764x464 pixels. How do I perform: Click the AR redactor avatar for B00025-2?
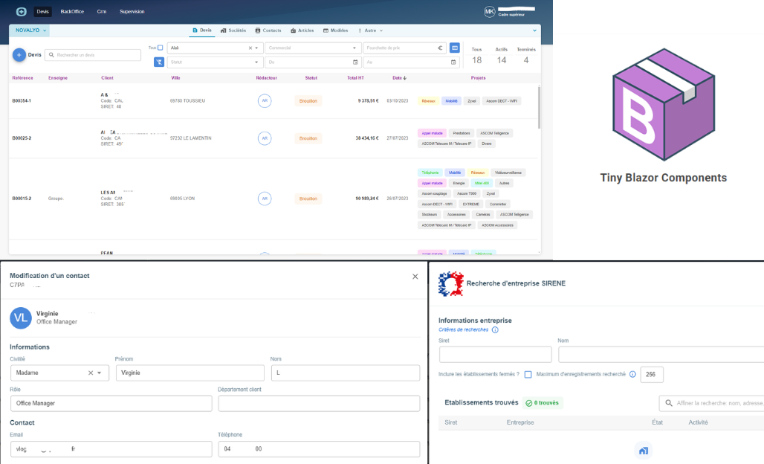coord(265,138)
